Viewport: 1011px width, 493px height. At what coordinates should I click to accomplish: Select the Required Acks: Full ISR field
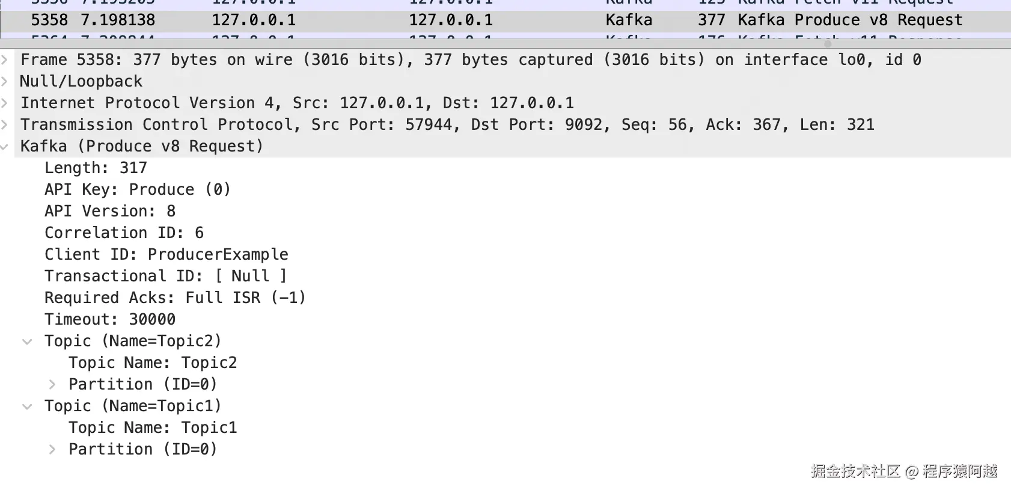click(175, 298)
